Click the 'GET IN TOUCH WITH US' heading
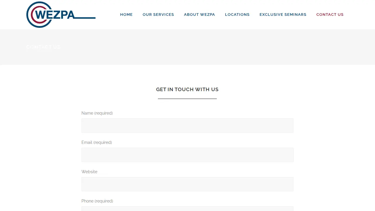This screenshot has width=375, height=211. tap(187, 89)
